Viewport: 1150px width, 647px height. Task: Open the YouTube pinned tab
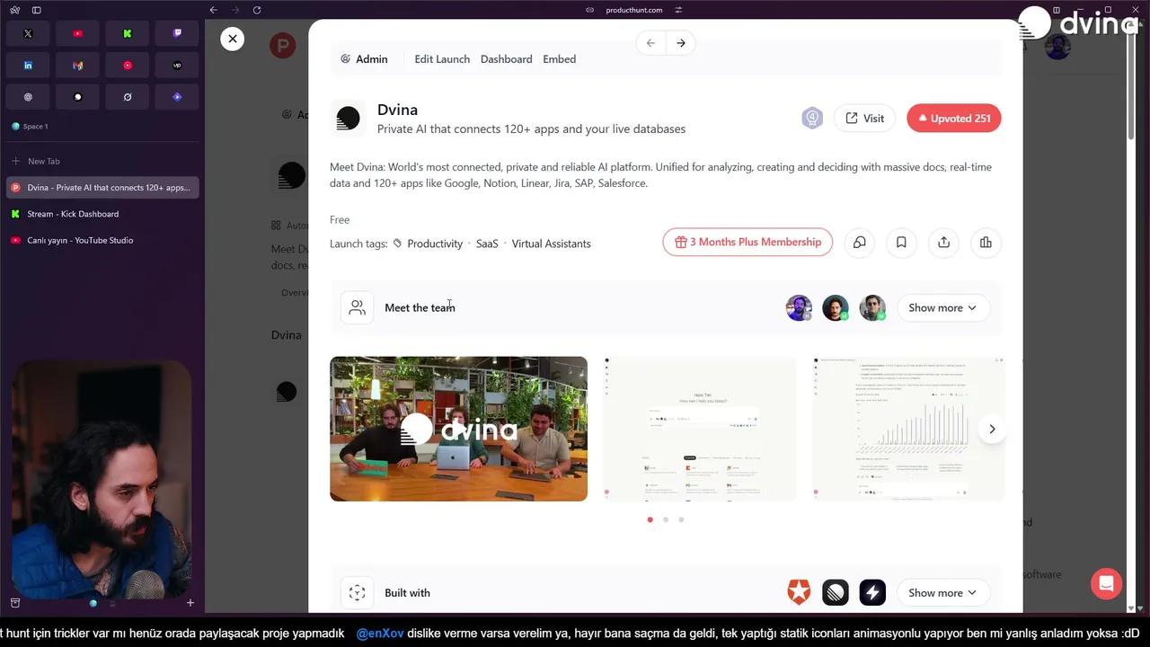coord(77,33)
